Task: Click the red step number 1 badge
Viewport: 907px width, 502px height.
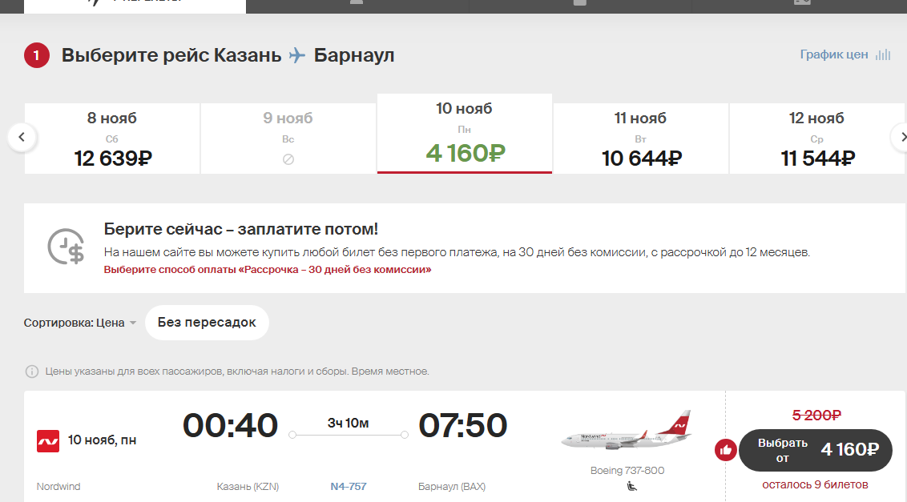Action: coord(36,55)
